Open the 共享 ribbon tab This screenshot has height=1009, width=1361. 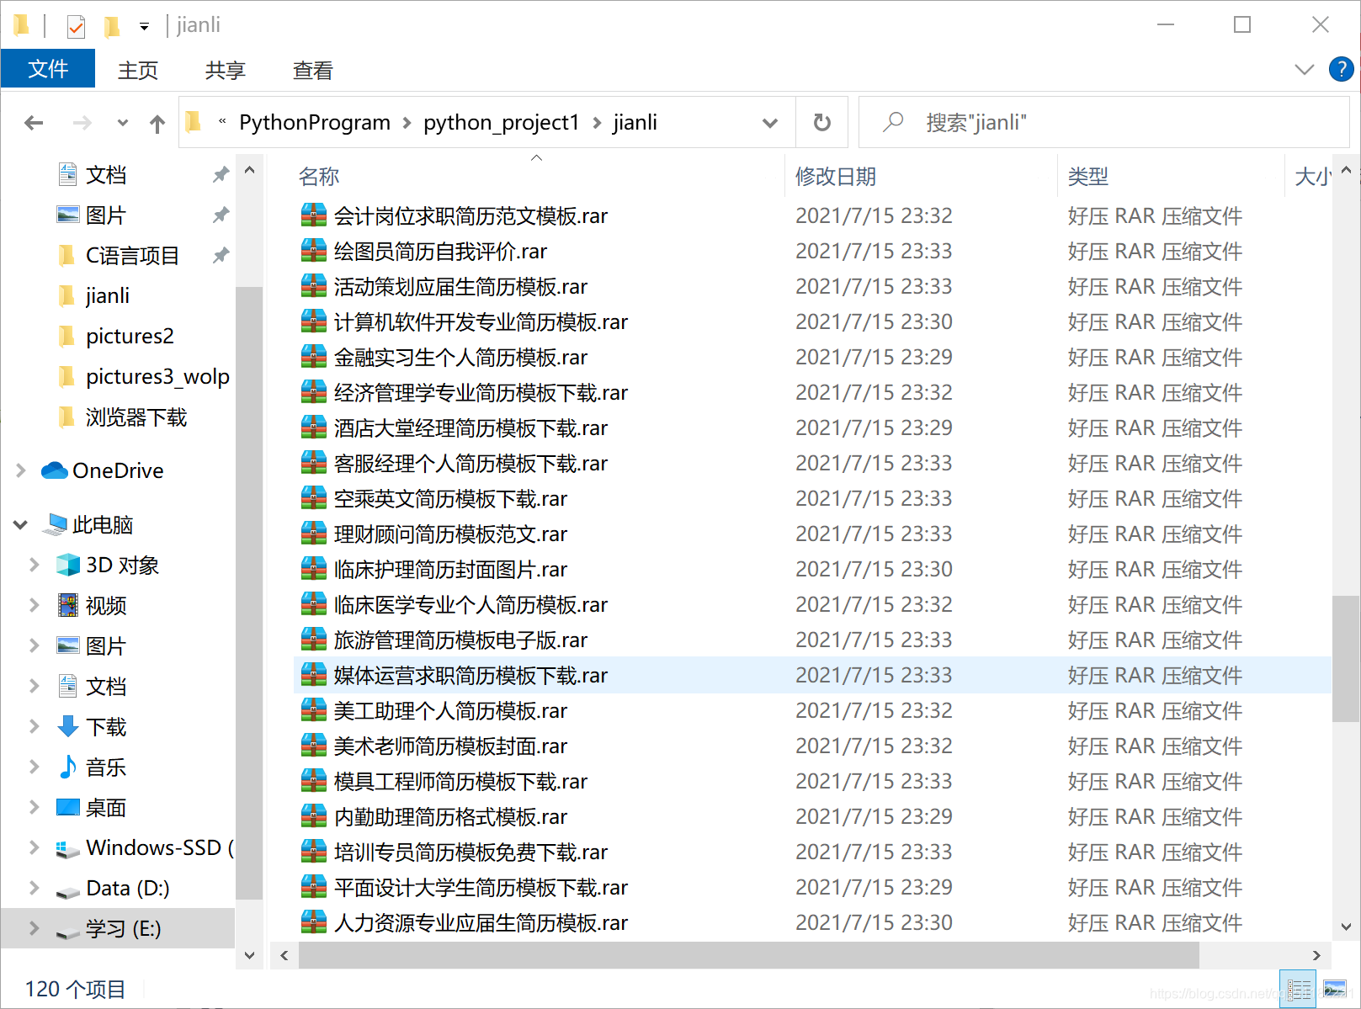coord(226,71)
